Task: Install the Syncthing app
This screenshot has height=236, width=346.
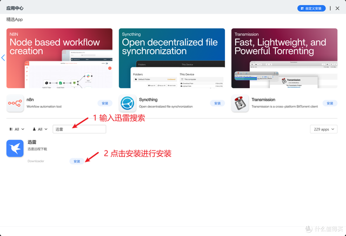Action: [x=217, y=103]
